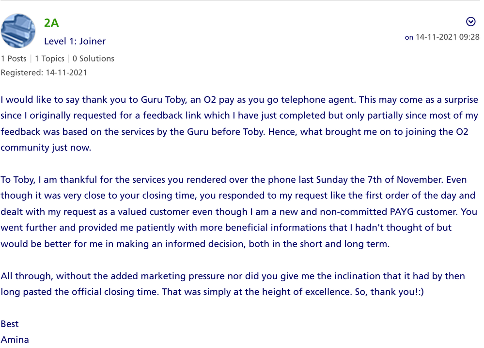Click the words community just now

[x=46, y=148]
